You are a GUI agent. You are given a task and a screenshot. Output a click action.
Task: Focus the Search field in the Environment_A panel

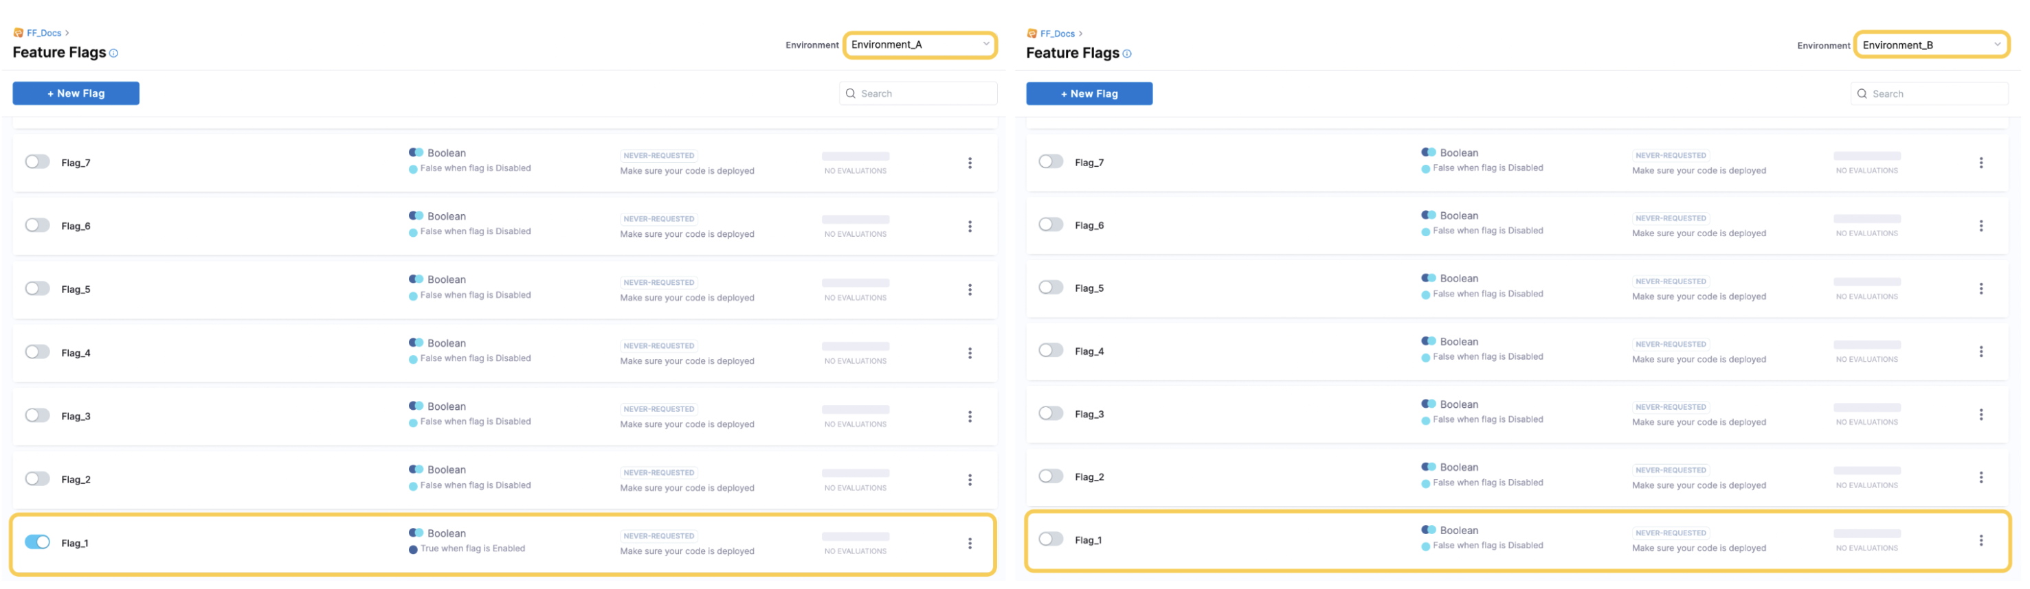[x=918, y=93]
